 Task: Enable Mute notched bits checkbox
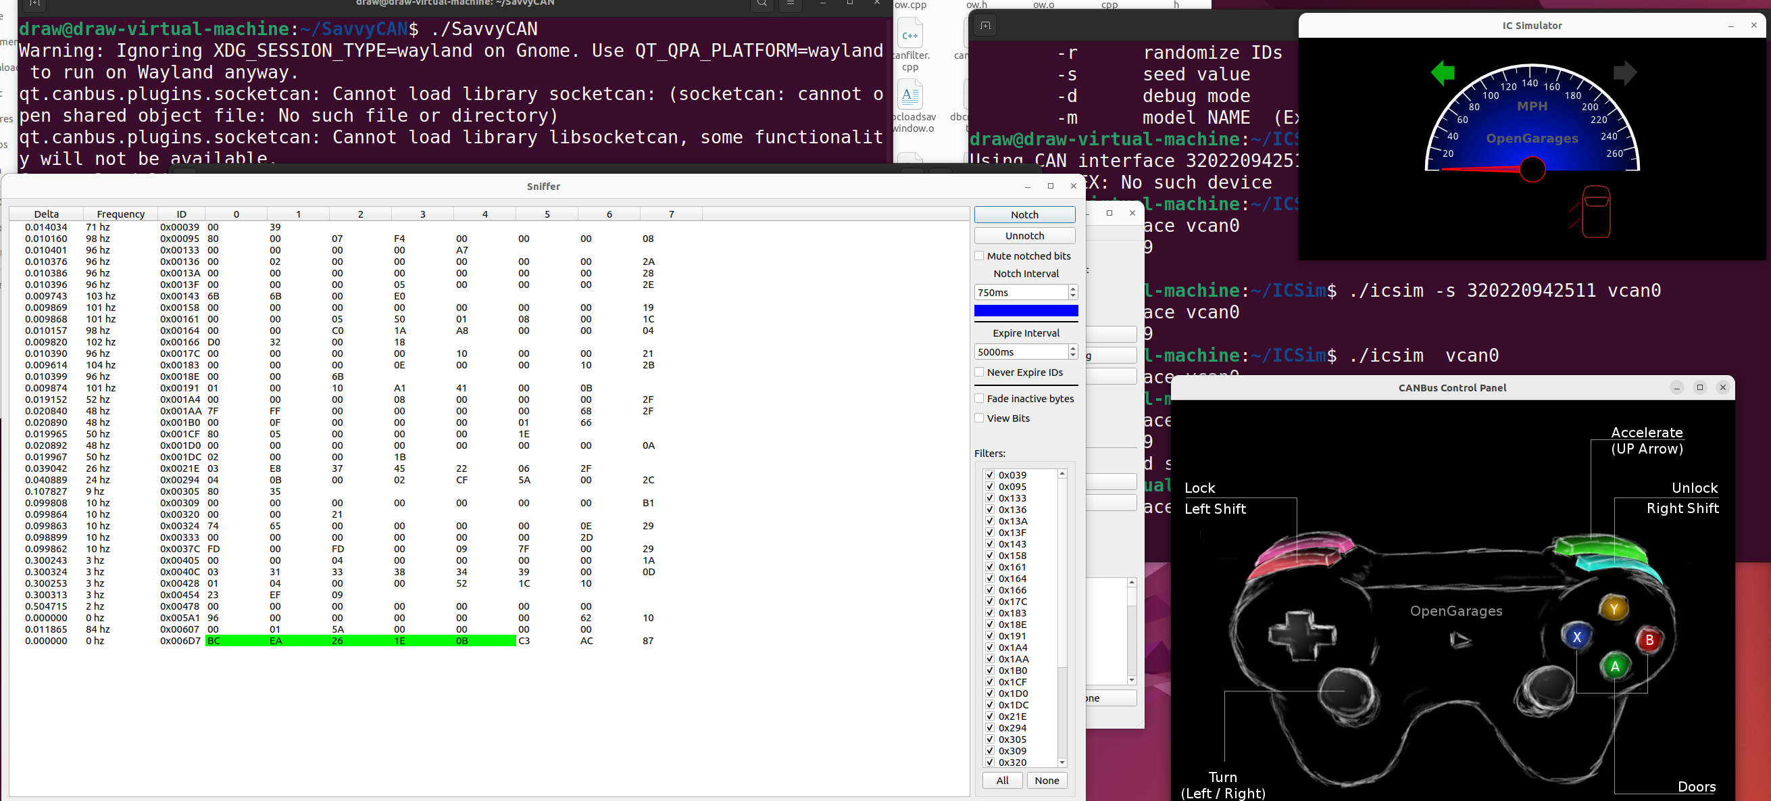[979, 256]
